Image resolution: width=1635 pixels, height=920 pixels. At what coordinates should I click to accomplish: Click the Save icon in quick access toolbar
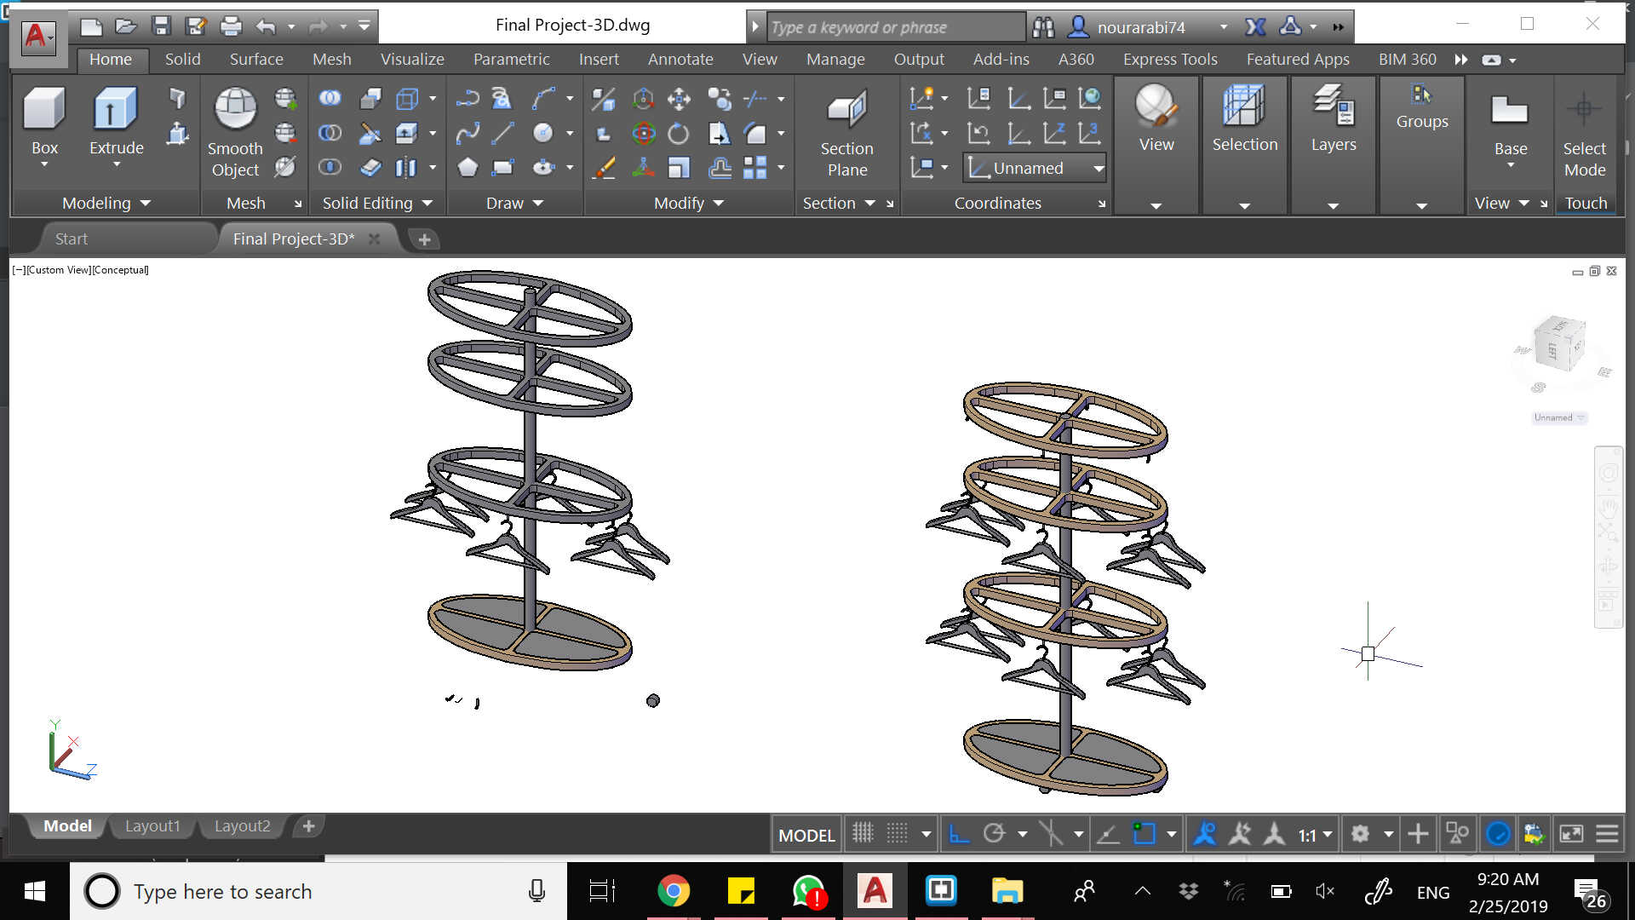click(161, 26)
